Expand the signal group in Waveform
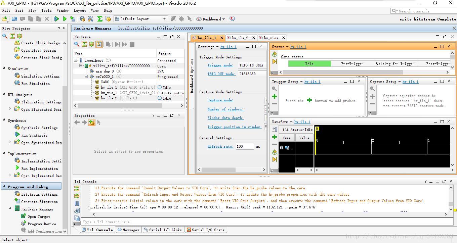Image resolution: width=457 pixels, height=243 pixels. (281, 148)
